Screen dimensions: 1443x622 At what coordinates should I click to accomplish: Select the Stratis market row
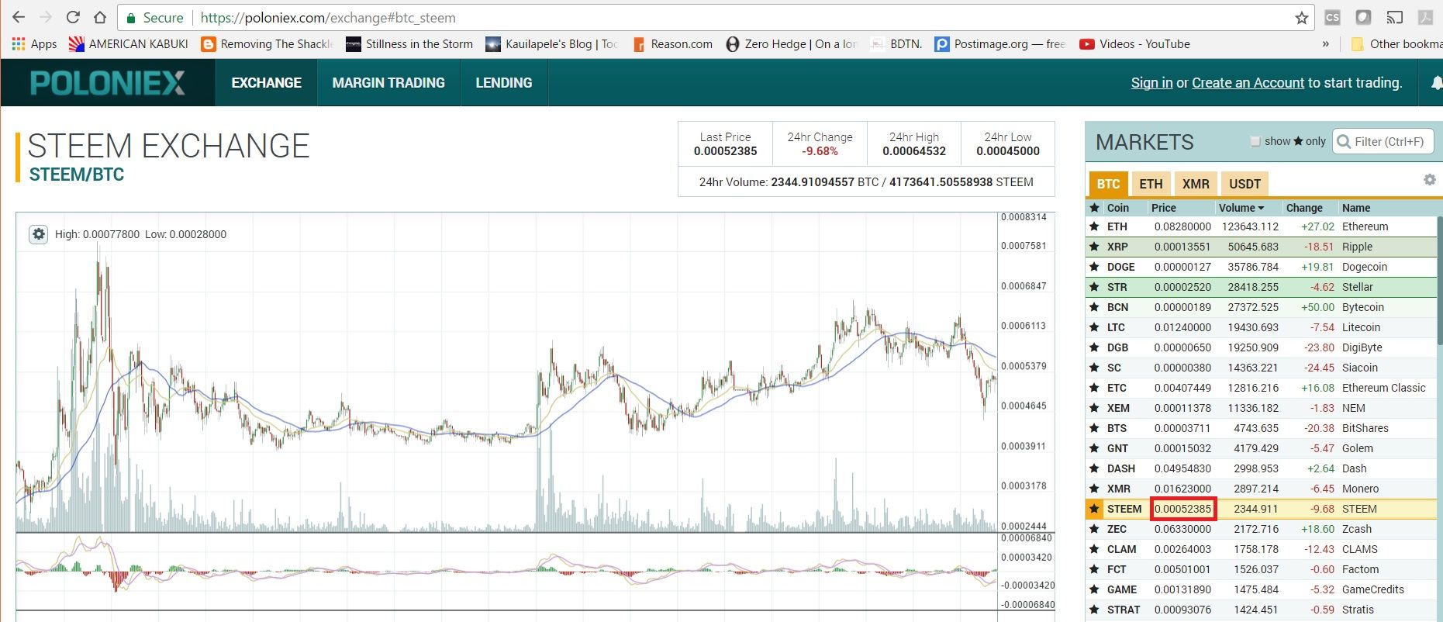[1261, 610]
